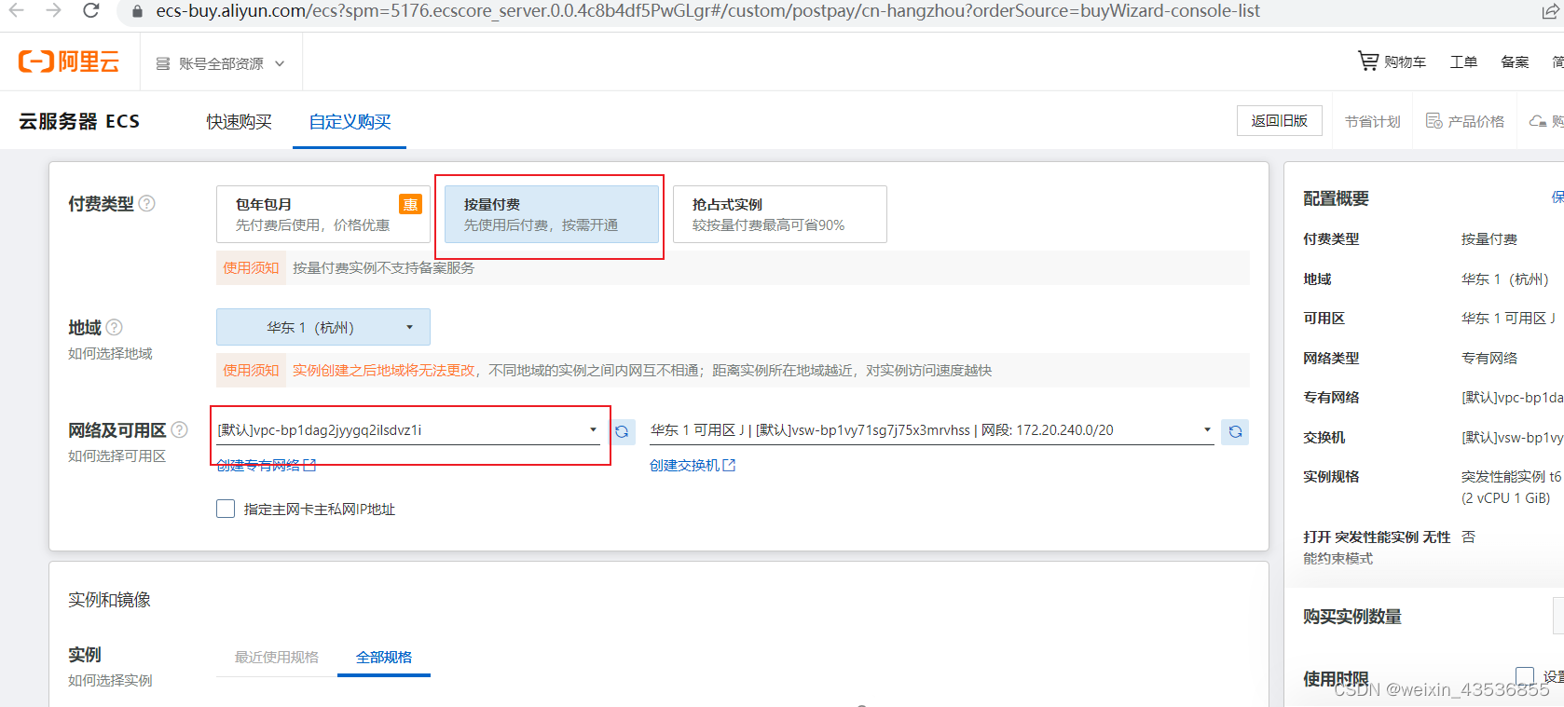The width and height of the screenshot is (1564, 707).
Task: Click the 如何选择地域 help link
Action: (110, 353)
